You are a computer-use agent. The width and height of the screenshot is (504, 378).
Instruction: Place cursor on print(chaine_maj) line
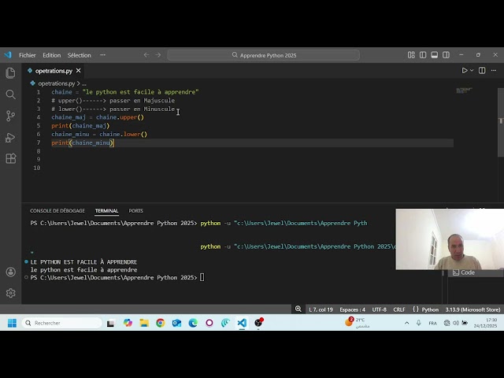click(80, 126)
